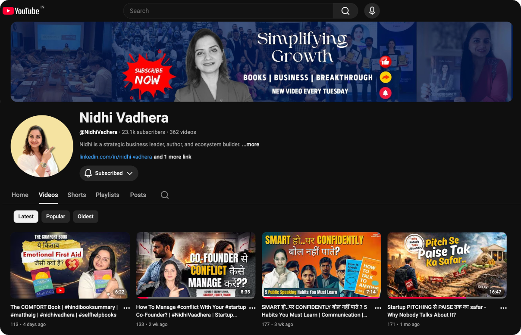Open the Posts tab
The height and width of the screenshot is (335, 521).
pyautogui.click(x=138, y=195)
